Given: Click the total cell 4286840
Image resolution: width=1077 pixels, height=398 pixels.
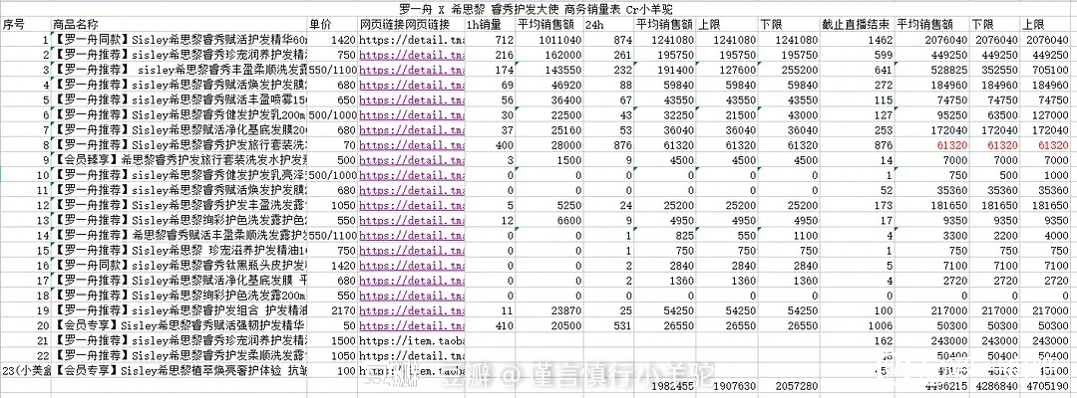Looking at the screenshot, I should tap(996, 386).
